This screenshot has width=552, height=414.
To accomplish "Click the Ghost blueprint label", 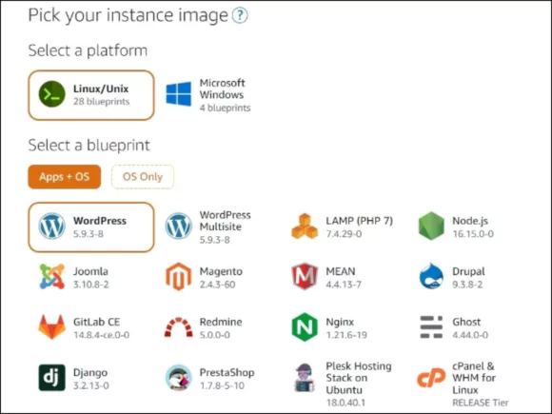I will [466, 322].
